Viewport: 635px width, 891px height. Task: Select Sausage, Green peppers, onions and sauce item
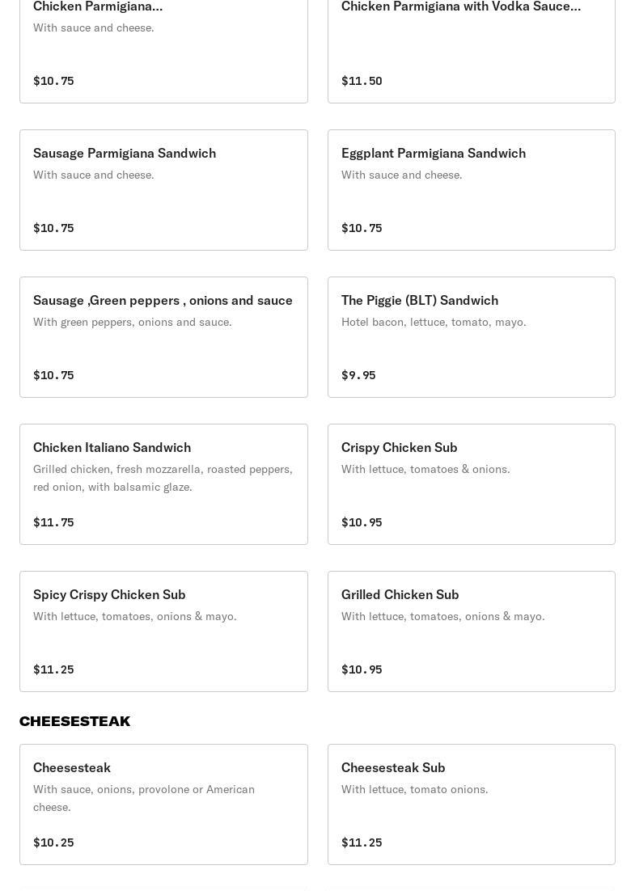[x=163, y=337]
